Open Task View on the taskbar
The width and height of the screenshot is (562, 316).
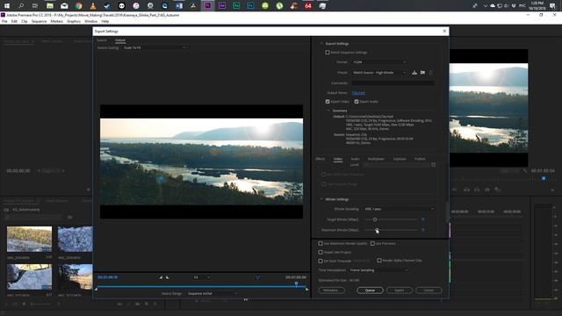(35, 6)
